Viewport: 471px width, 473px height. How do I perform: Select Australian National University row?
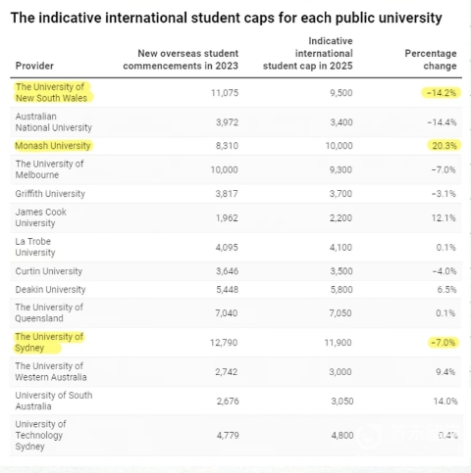point(235,122)
